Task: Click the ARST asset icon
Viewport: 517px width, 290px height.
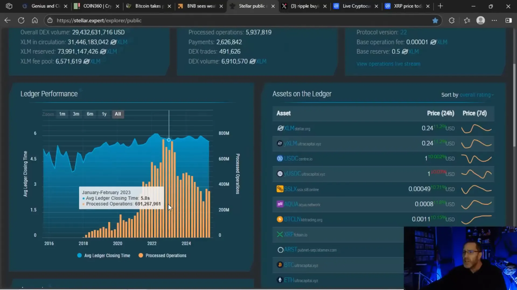Action: pyautogui.click(x=280, y=250)
